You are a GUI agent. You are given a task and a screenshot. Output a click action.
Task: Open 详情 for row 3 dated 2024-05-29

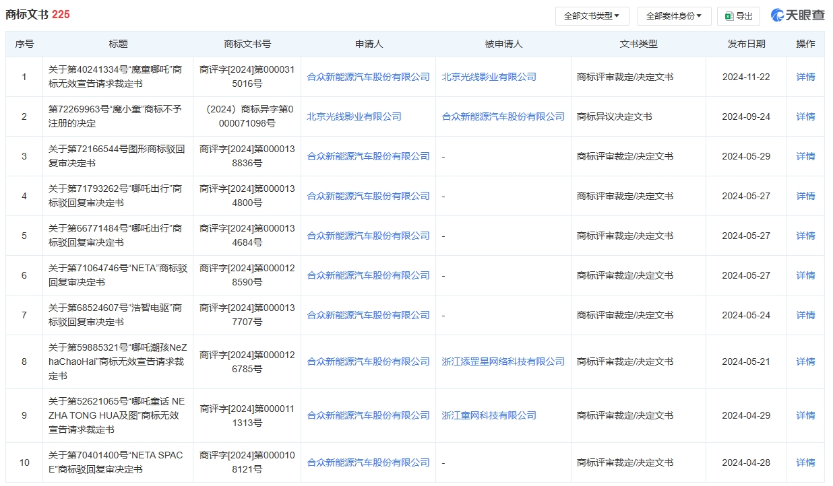(x=805, y=156)
